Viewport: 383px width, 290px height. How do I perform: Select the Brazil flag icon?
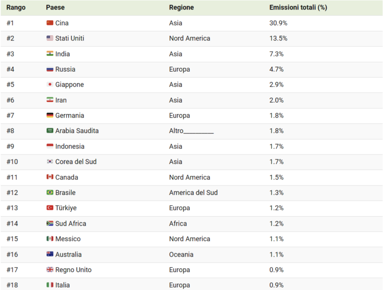[x=50, y=193]
